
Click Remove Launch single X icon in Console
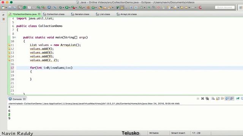(202, 99)
